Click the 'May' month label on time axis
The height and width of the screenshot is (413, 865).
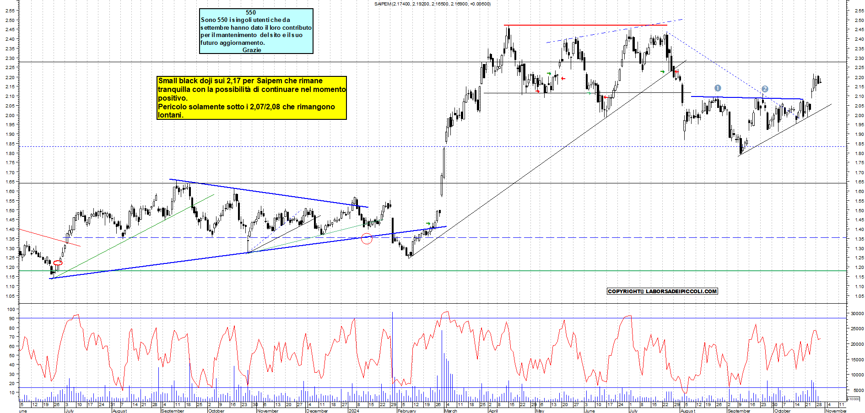click(540, 411)
